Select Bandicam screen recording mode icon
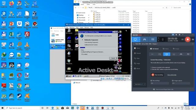 (135, 39)
